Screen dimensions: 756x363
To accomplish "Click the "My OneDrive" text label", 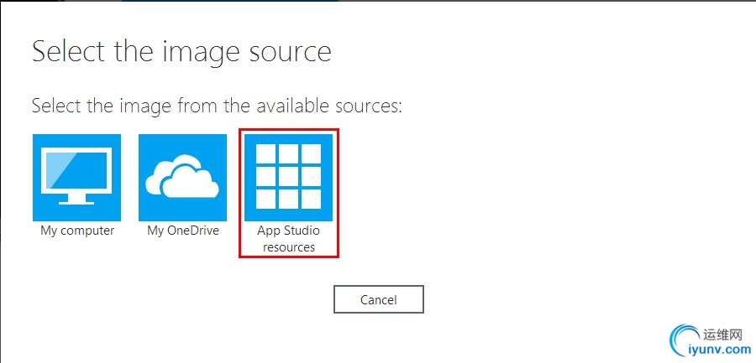I will click(x=182, y=231).
